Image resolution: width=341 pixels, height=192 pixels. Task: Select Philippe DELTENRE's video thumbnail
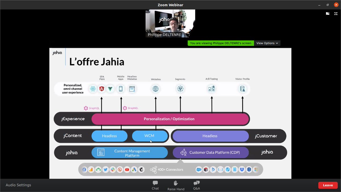[170, 24]
